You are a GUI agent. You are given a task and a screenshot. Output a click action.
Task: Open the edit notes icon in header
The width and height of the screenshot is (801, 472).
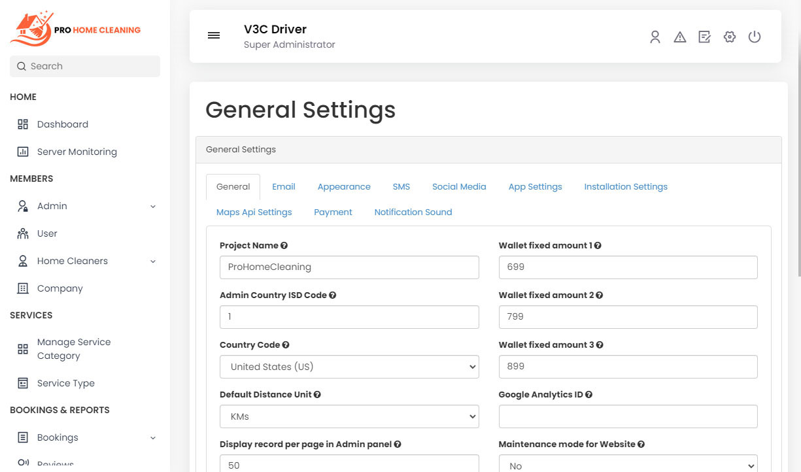tap(704, 37)
